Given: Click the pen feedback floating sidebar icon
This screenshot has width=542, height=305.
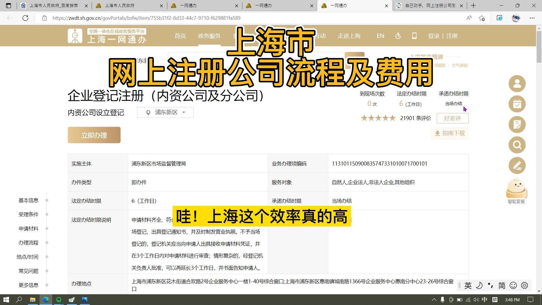Looking at the screenshot, I should pos(517,165).
